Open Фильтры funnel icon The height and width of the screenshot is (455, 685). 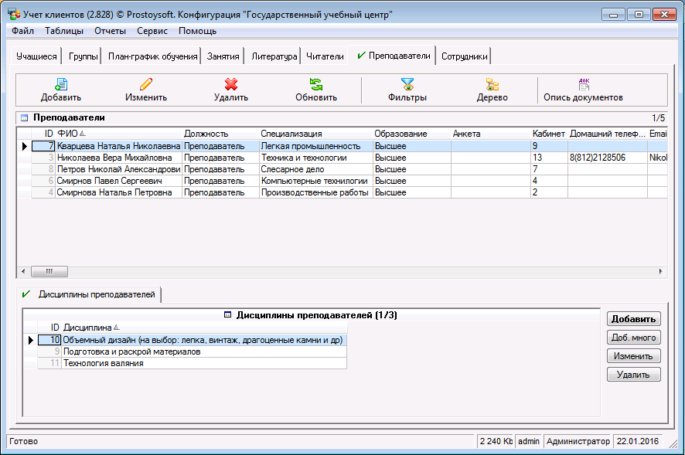(x=407, y=85)
